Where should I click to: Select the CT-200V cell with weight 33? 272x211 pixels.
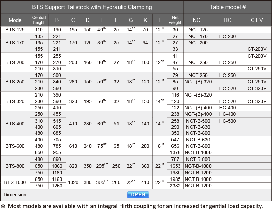257,49
